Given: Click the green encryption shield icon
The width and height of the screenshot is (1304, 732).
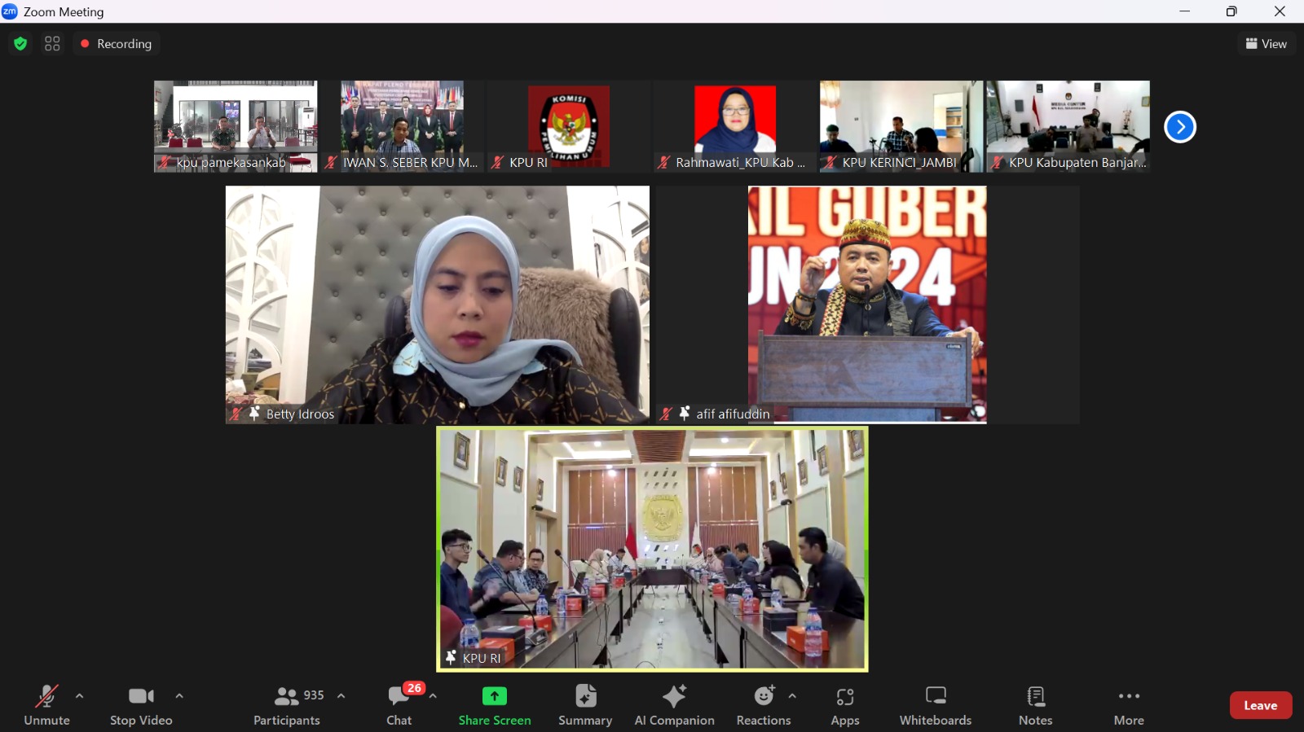Looking at the screenshot, I should [20, 44].
